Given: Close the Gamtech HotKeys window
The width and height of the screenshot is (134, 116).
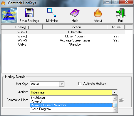Looking at the screenshot, I should point(126,2).
